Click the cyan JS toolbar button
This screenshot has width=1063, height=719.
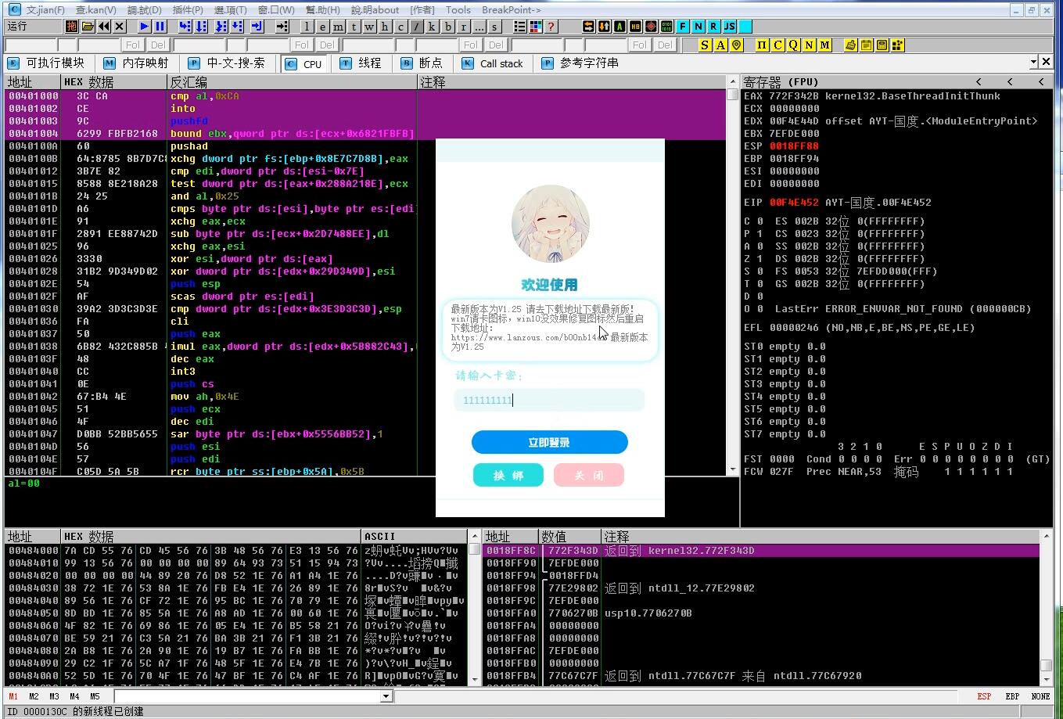(x=729, y=26)
